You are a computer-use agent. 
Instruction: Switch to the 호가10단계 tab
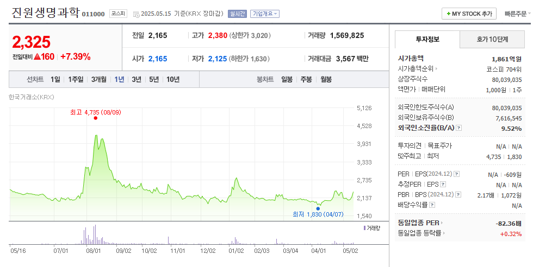coord(492,40)
